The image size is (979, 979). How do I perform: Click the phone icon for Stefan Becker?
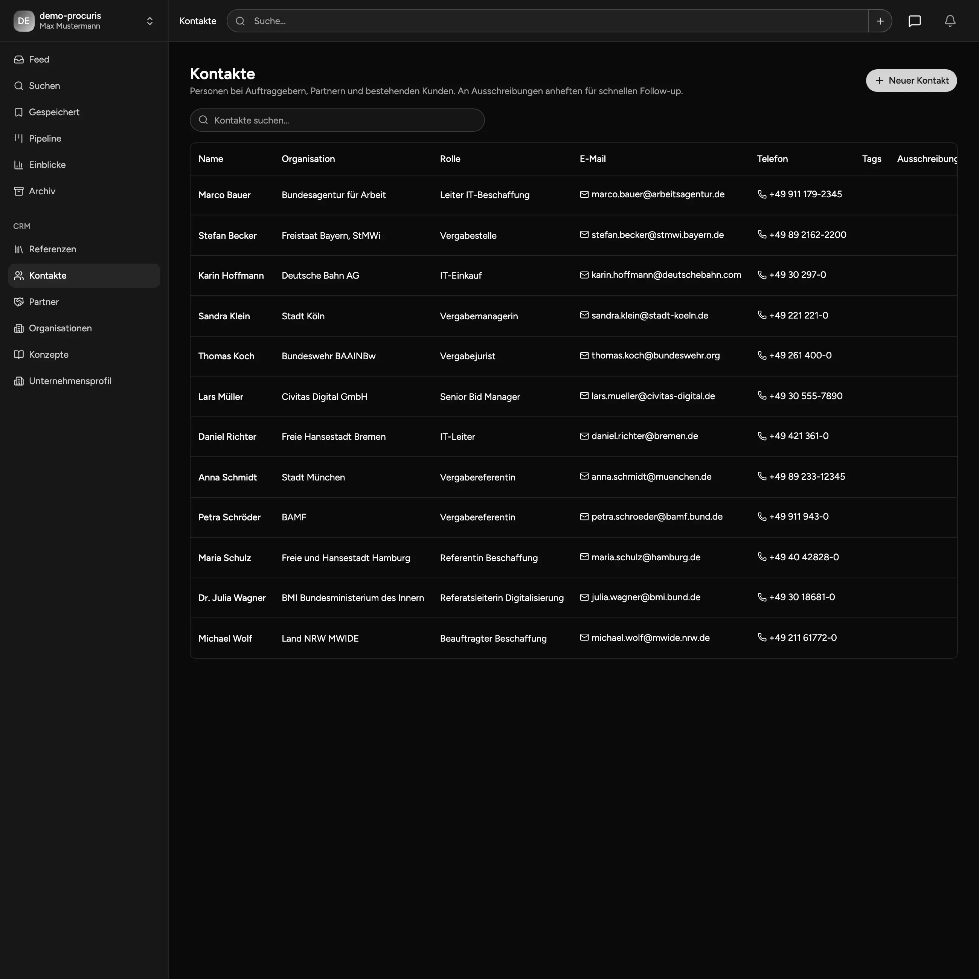[x=762, y=235]
